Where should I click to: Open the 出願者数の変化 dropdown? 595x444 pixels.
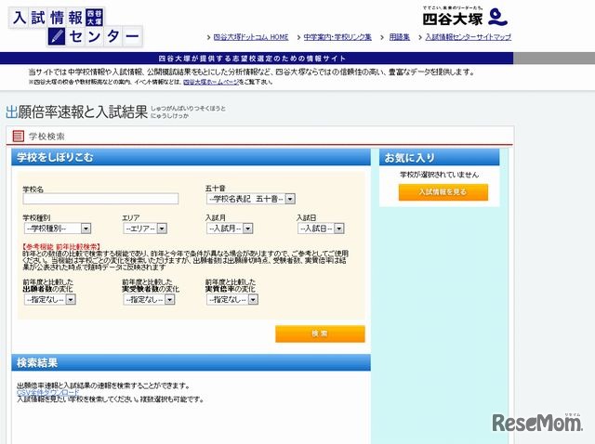50,299
